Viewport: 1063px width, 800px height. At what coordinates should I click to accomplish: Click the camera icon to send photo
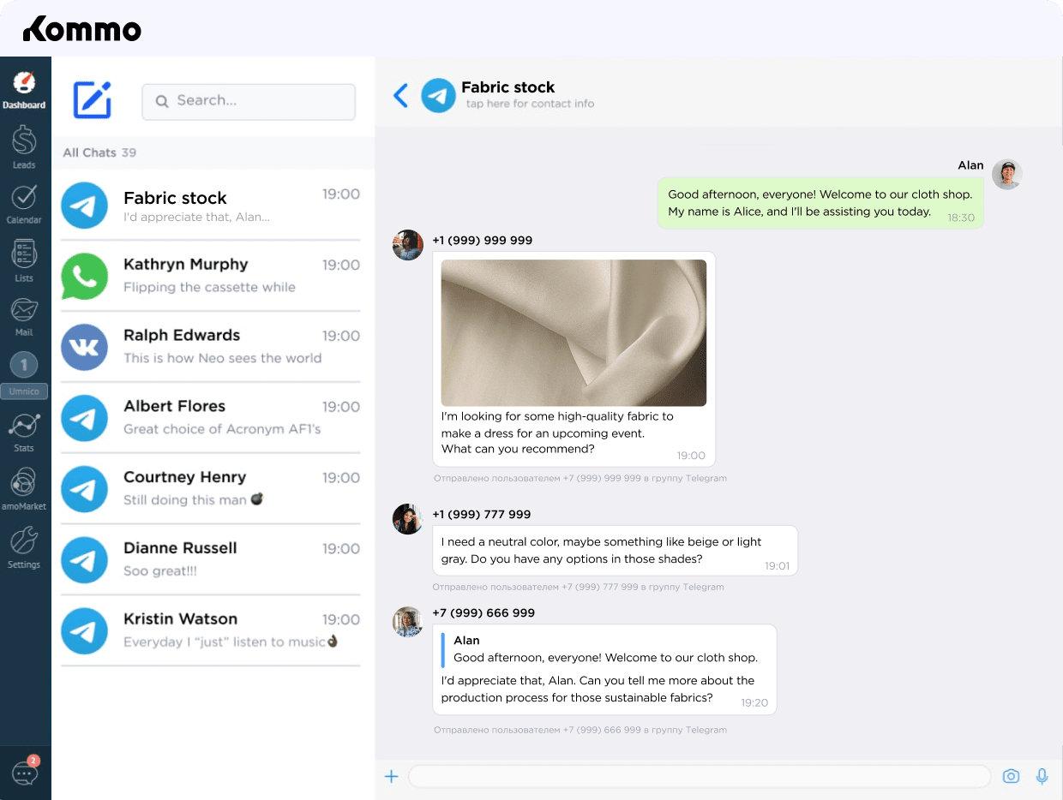tap(1011, 776)
